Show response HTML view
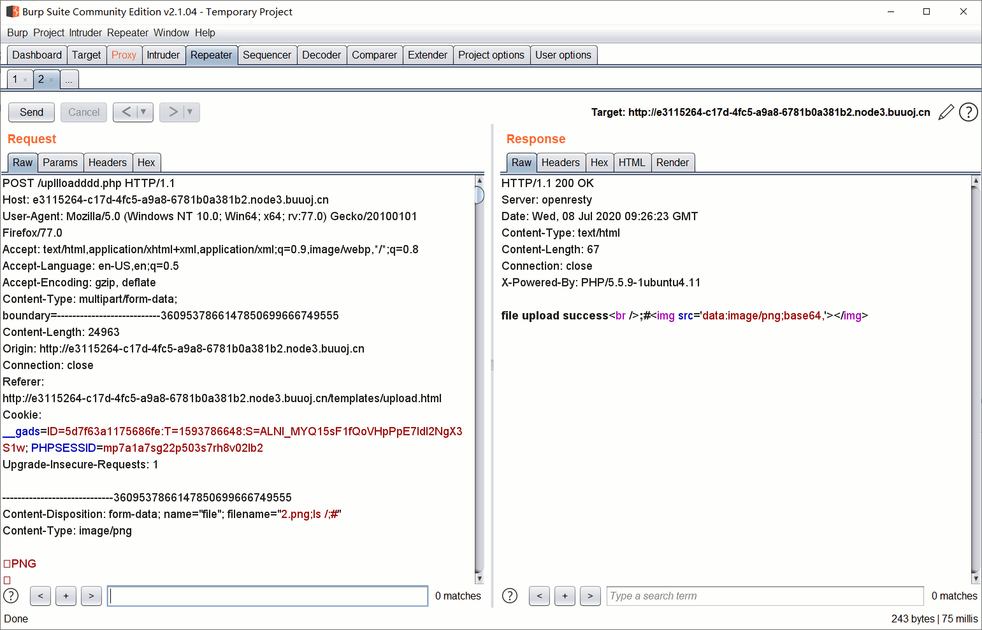Viewport: 982px width, 630px height. tap(632, 162)
